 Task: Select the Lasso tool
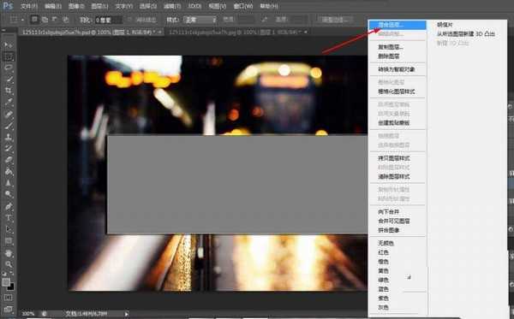9,68
